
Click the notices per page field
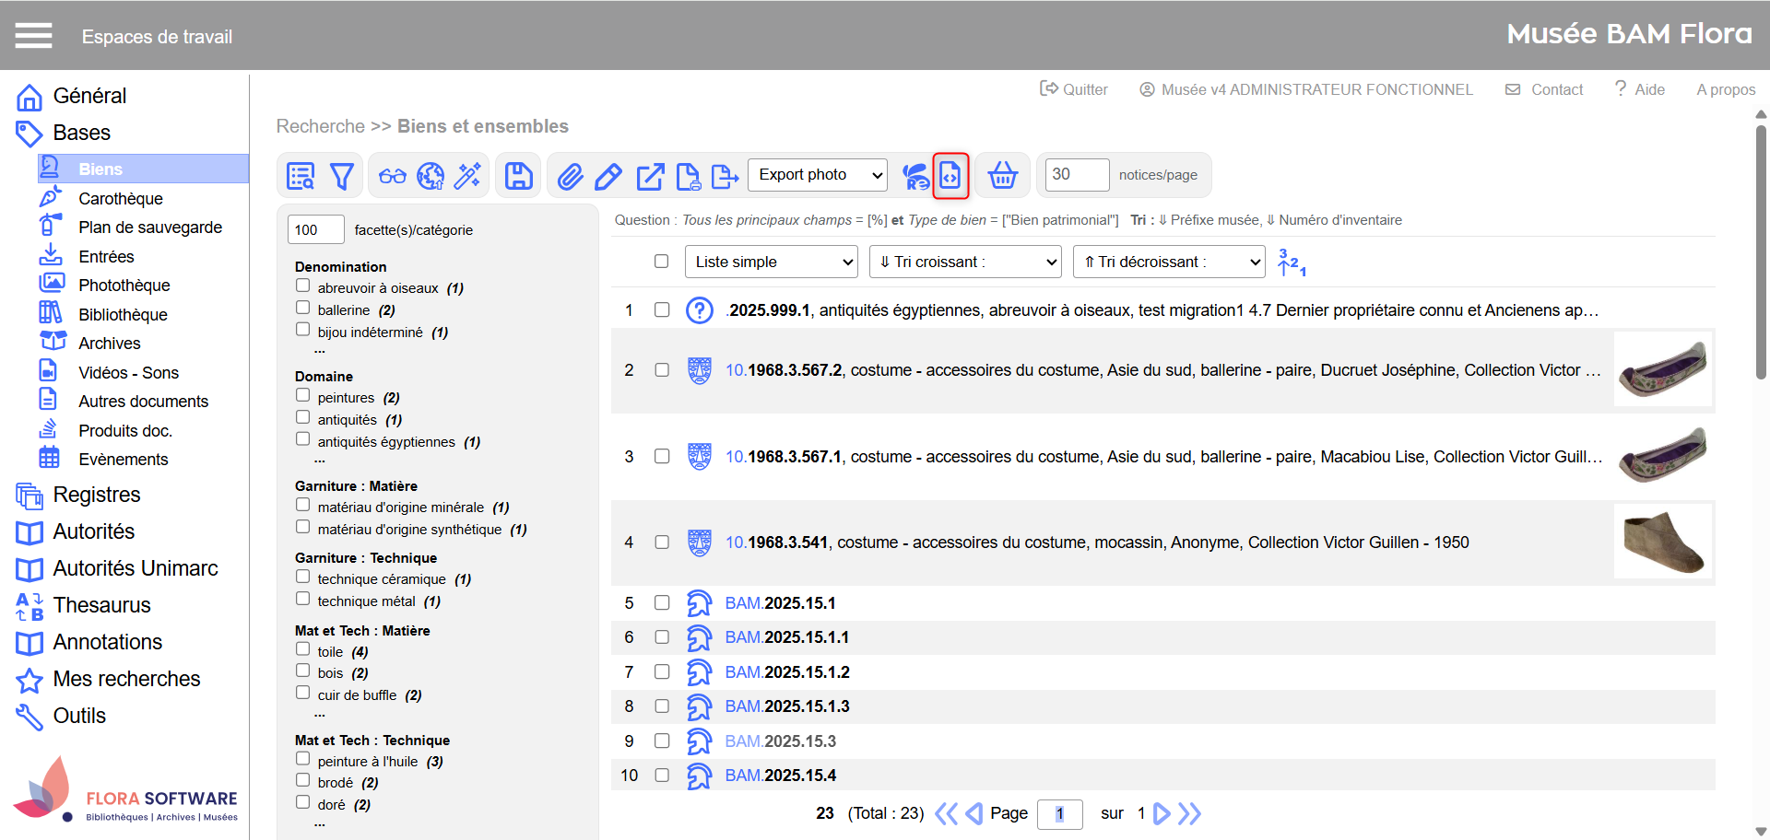tap(1077, 175)
